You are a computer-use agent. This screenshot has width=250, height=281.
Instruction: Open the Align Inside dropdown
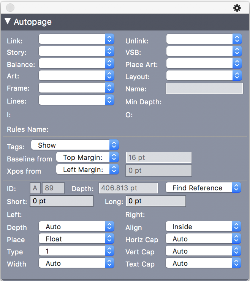pyautogui.click(x=203, y=227)
